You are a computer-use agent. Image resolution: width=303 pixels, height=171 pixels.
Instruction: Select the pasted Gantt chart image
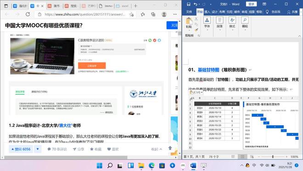[243, 123]
